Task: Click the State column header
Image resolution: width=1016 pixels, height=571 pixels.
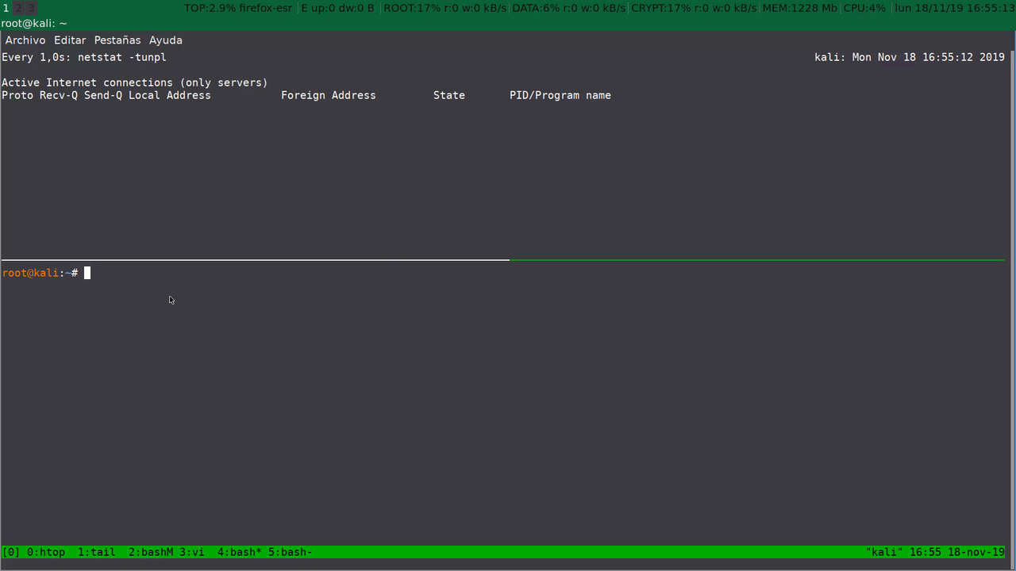Action: coord(449,95)
